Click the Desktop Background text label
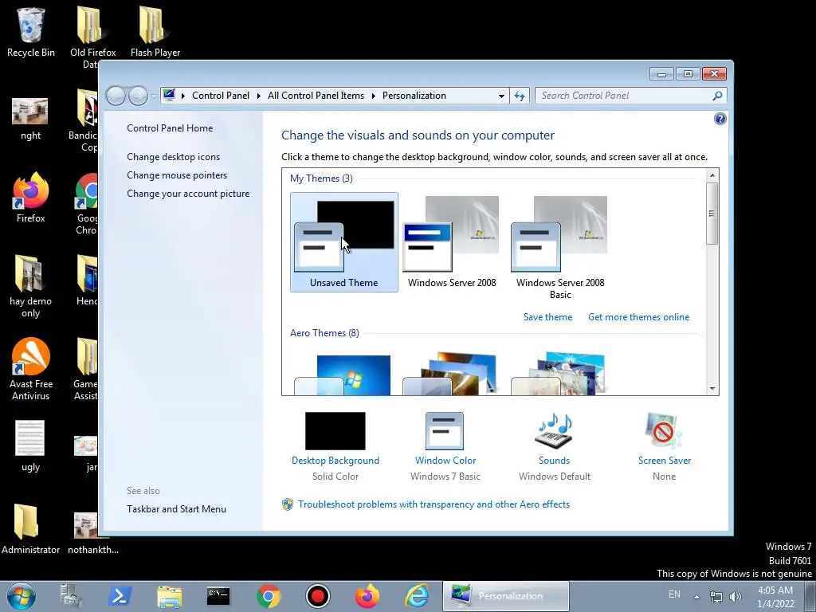 click(335, 461)
